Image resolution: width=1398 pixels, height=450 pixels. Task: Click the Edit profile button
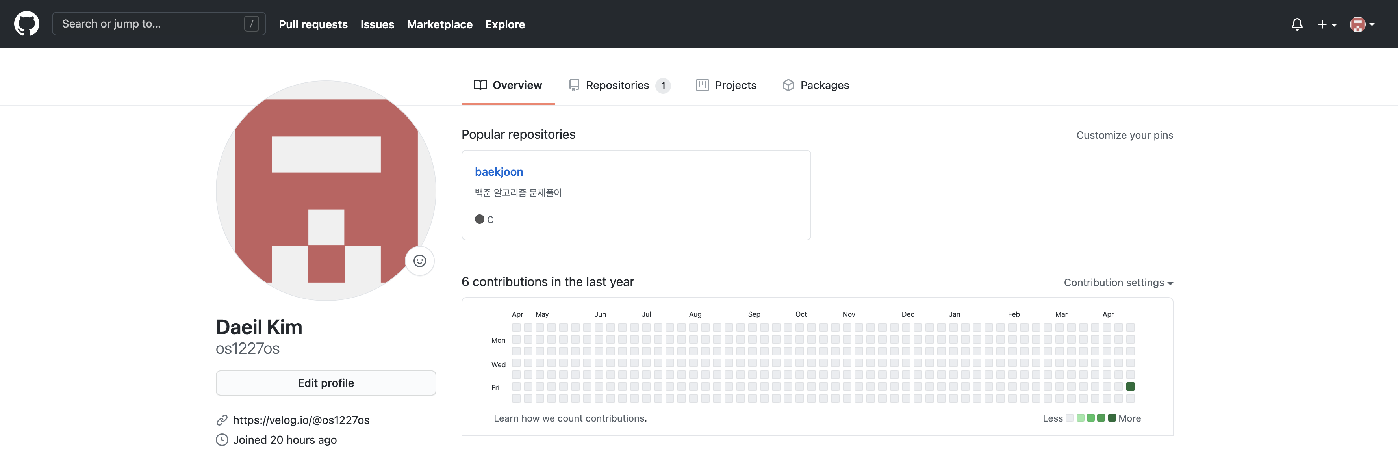[326, 383]
